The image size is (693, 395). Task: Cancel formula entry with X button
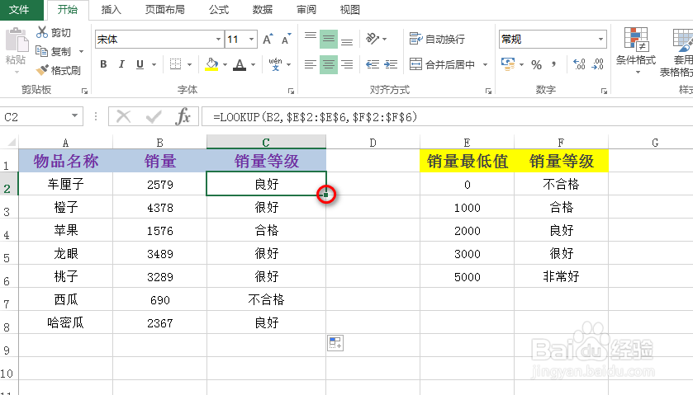pyautogui.click(x=123, y=116)
